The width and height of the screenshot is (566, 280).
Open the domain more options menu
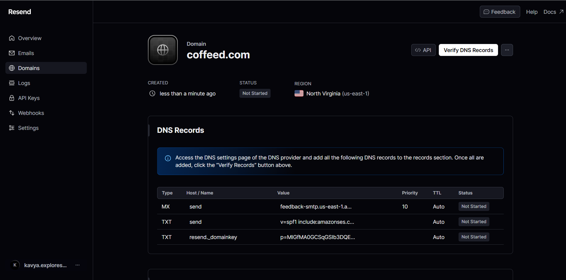pyautogui.click(x=507, y=50)
